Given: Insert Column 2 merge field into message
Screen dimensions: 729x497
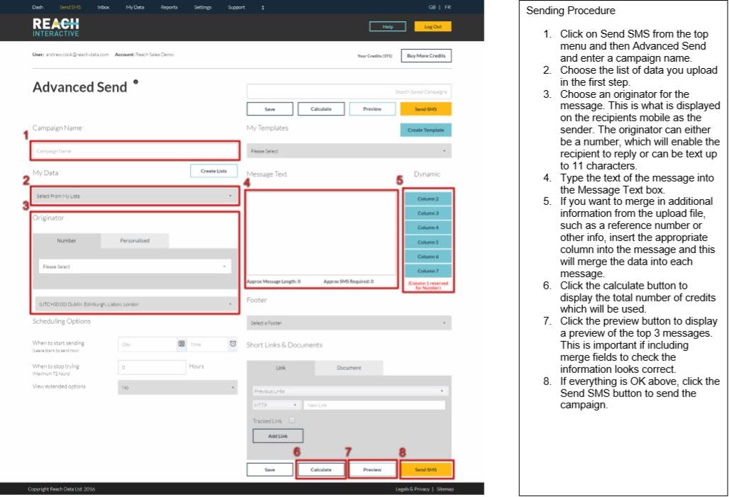Looking at the screenshot, I should (x=428, y=197).
